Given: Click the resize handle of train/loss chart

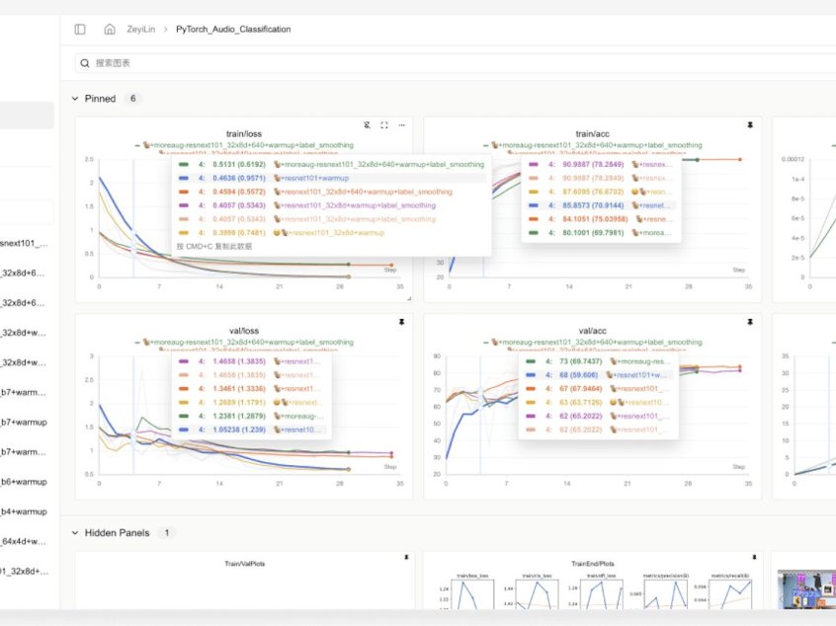Looking at the screenshot, I should 409,299.
